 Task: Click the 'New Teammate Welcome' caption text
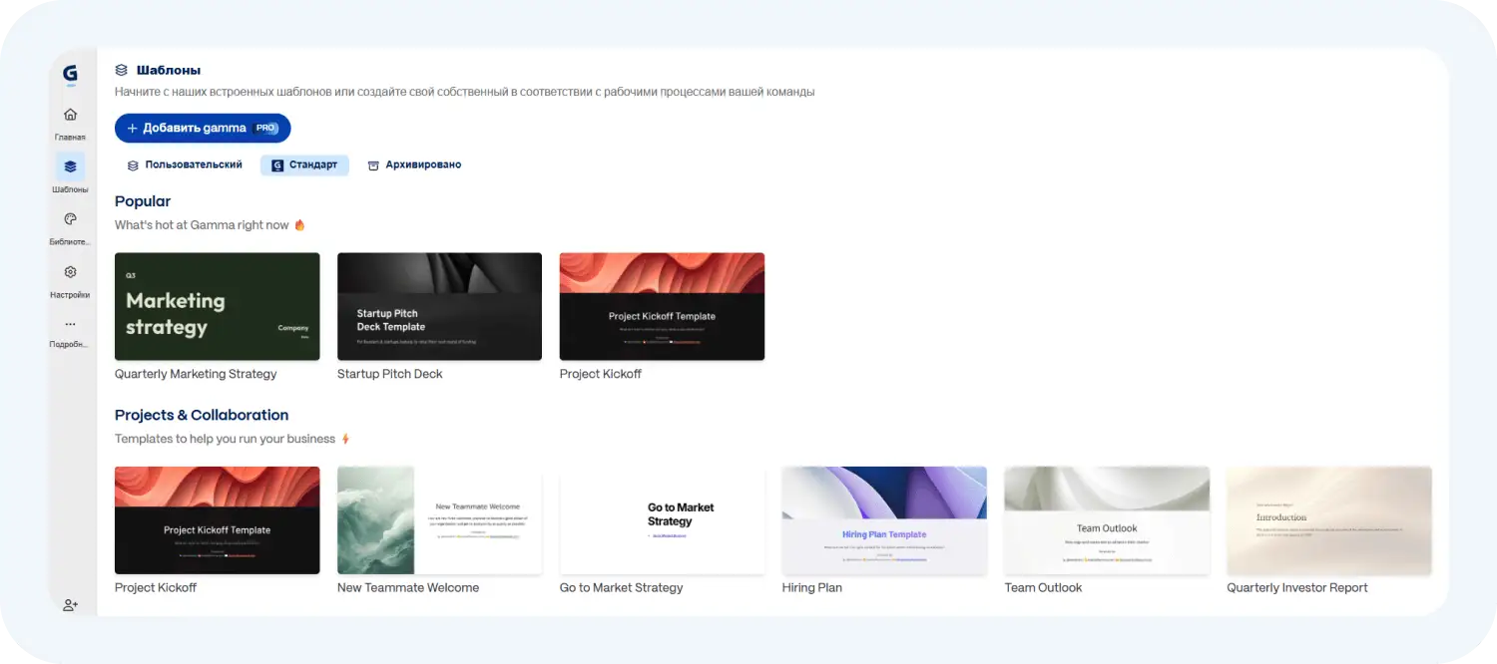click(408, 588)
